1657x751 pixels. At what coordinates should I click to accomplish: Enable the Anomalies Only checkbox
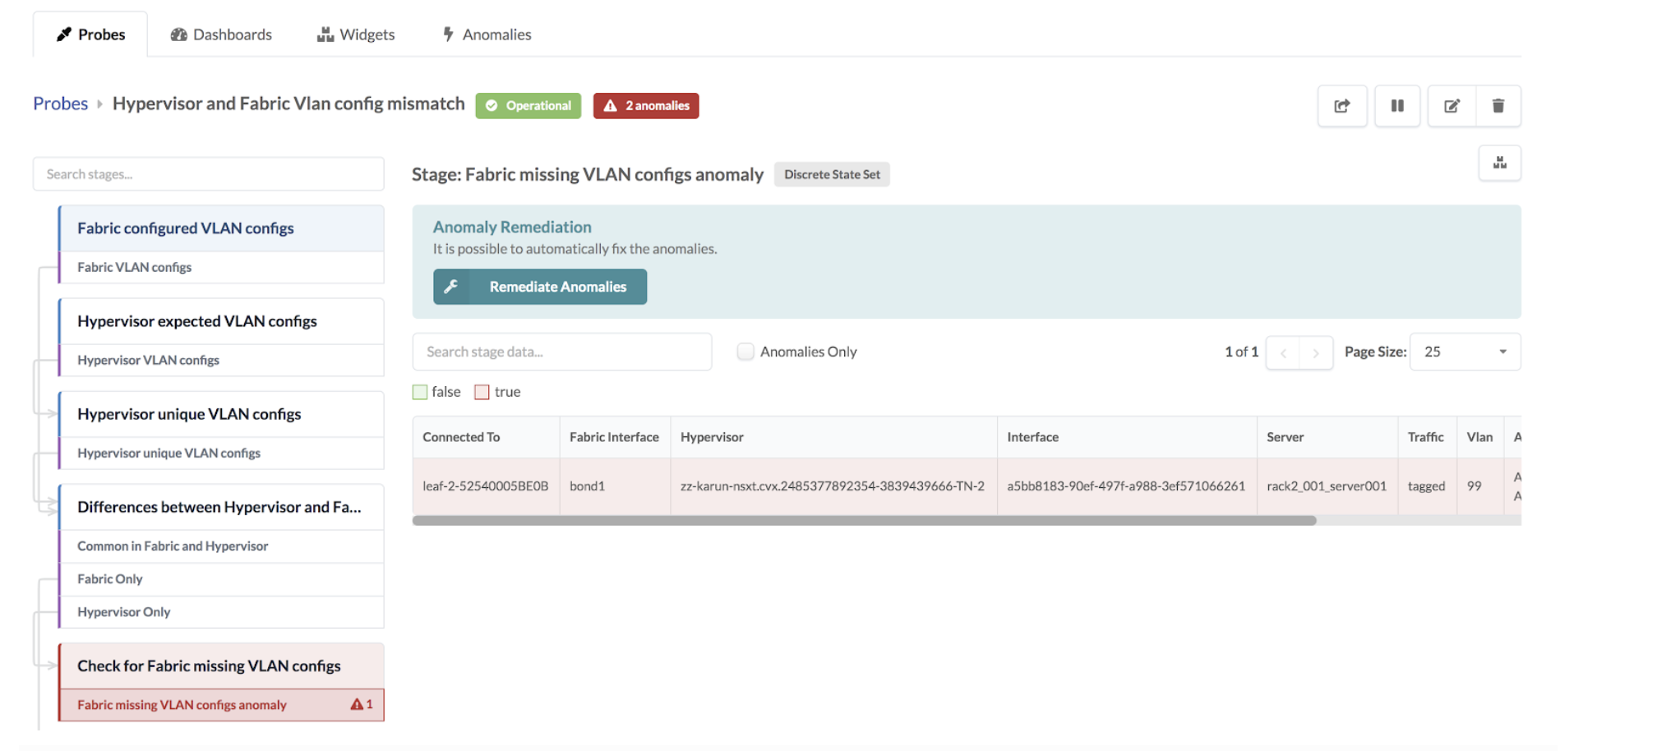745,352
